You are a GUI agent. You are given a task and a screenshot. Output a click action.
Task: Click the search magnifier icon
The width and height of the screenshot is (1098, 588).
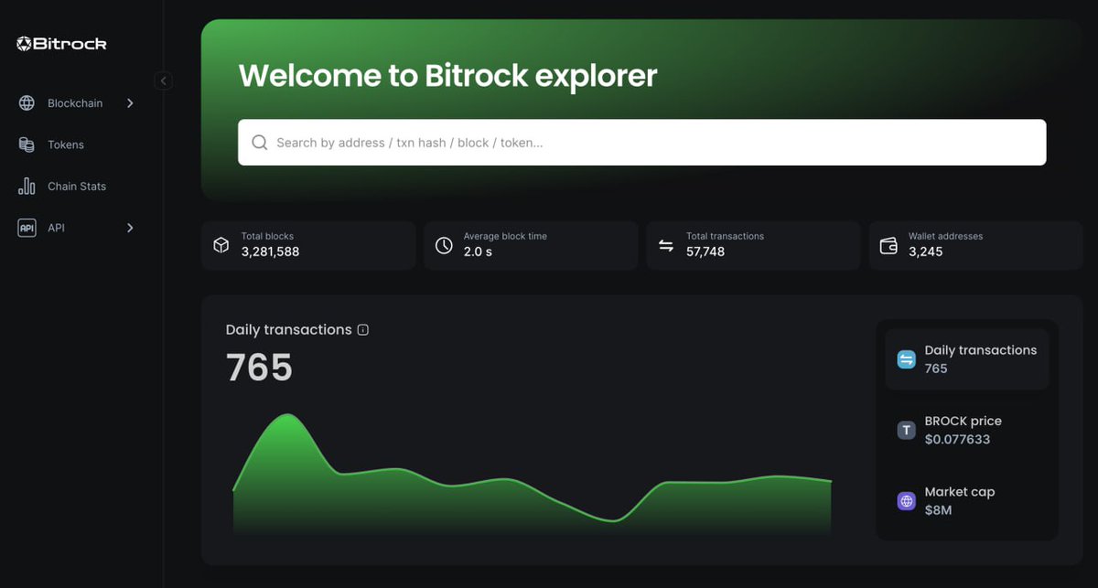(x=260, y=143)
